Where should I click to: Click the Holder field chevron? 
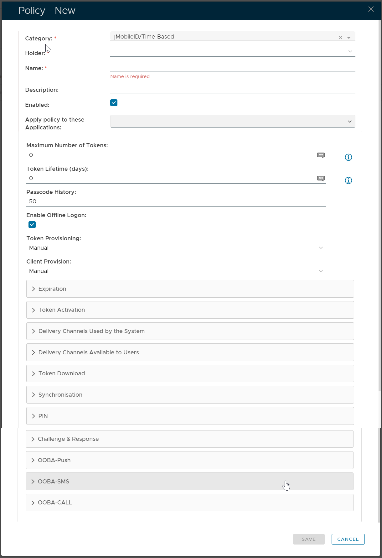coord(350,51)
